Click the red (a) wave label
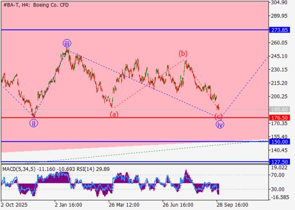Screen dimensions: 295x210 pyautogui.click(x=114, y=114)
